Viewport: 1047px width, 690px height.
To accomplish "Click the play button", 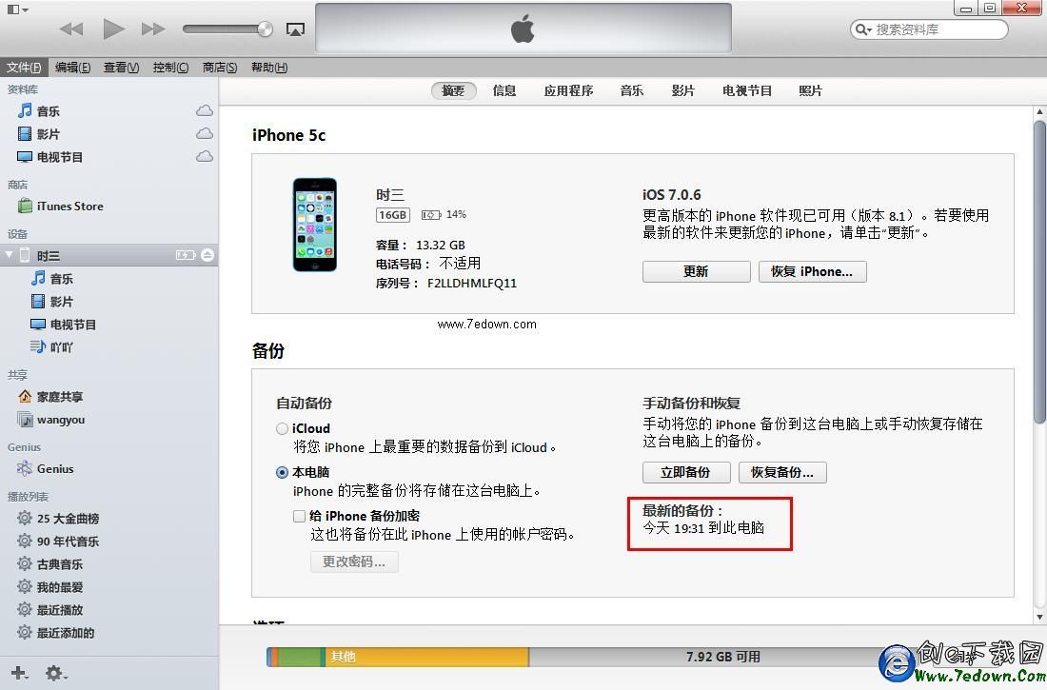I will 113,29.
